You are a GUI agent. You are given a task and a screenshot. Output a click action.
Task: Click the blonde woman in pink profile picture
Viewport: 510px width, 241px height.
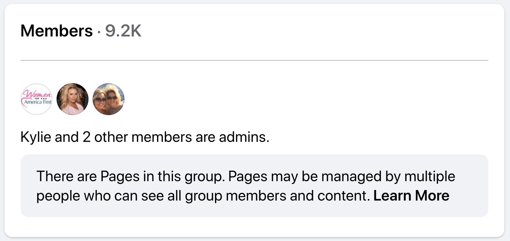[73, 99]
